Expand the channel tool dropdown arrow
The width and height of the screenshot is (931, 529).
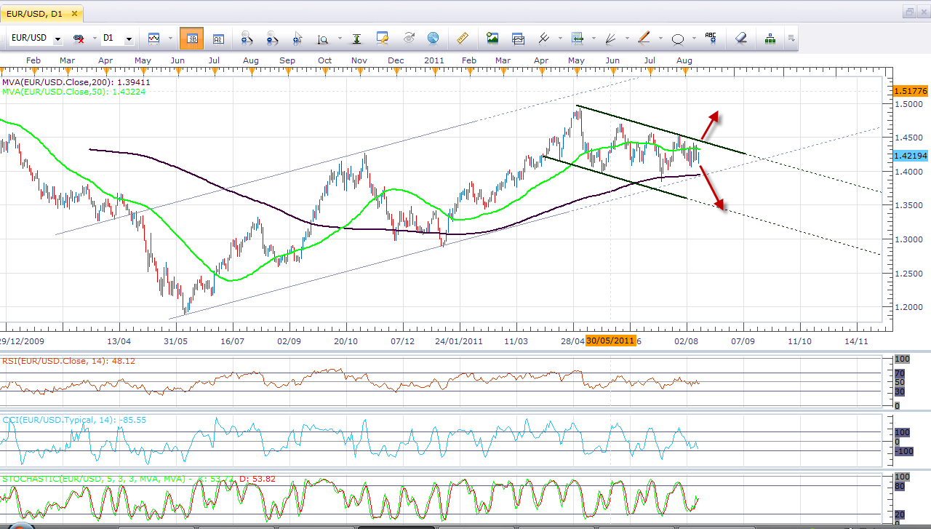point(559,38)
